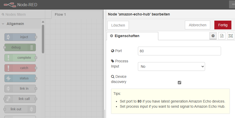This screenshot has width=235, height=118.
Task: Click the tag icon beside Process Input
Action: pos(113,61)
